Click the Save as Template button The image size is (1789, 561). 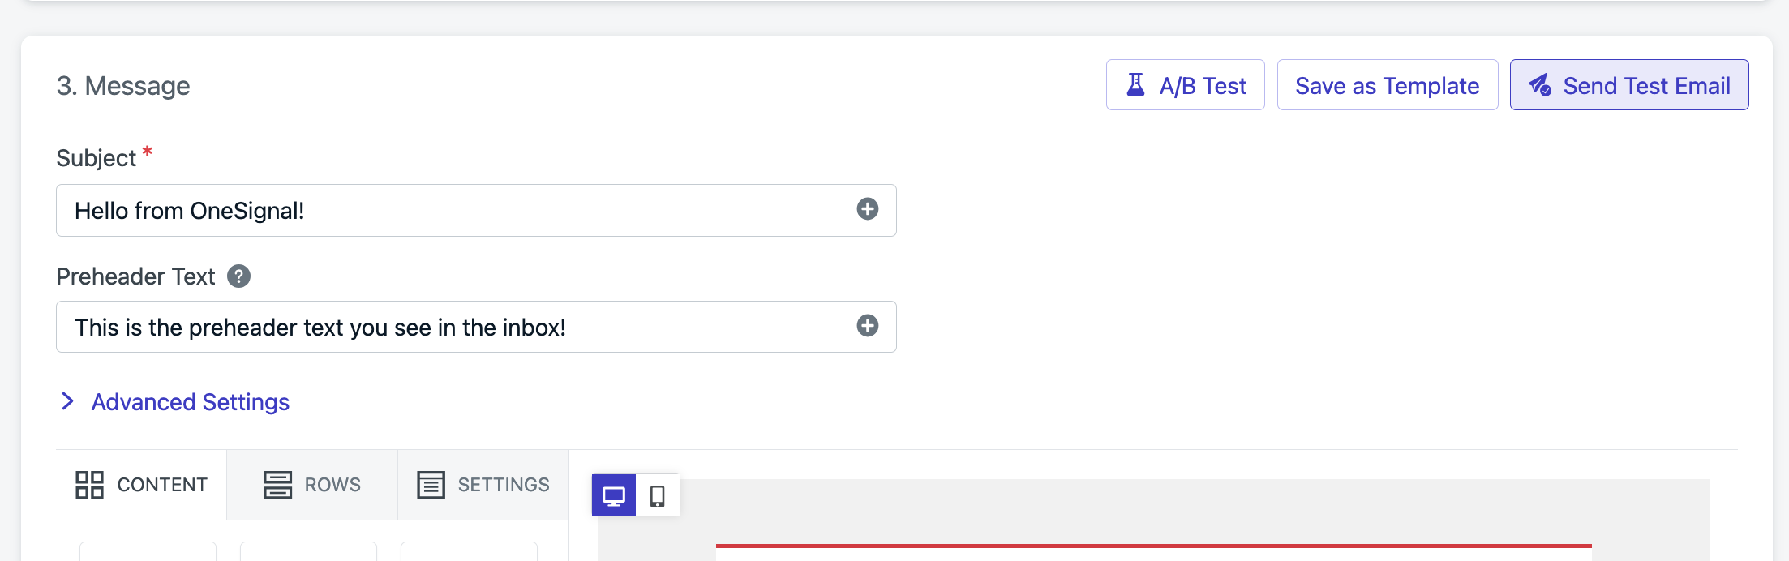(x=1388, y=85)
